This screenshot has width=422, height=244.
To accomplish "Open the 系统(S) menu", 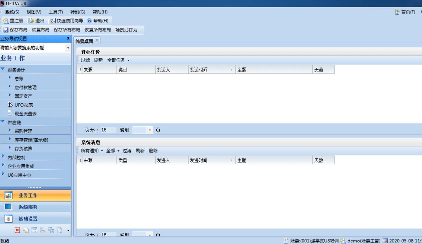I will [x=12, y=12].
